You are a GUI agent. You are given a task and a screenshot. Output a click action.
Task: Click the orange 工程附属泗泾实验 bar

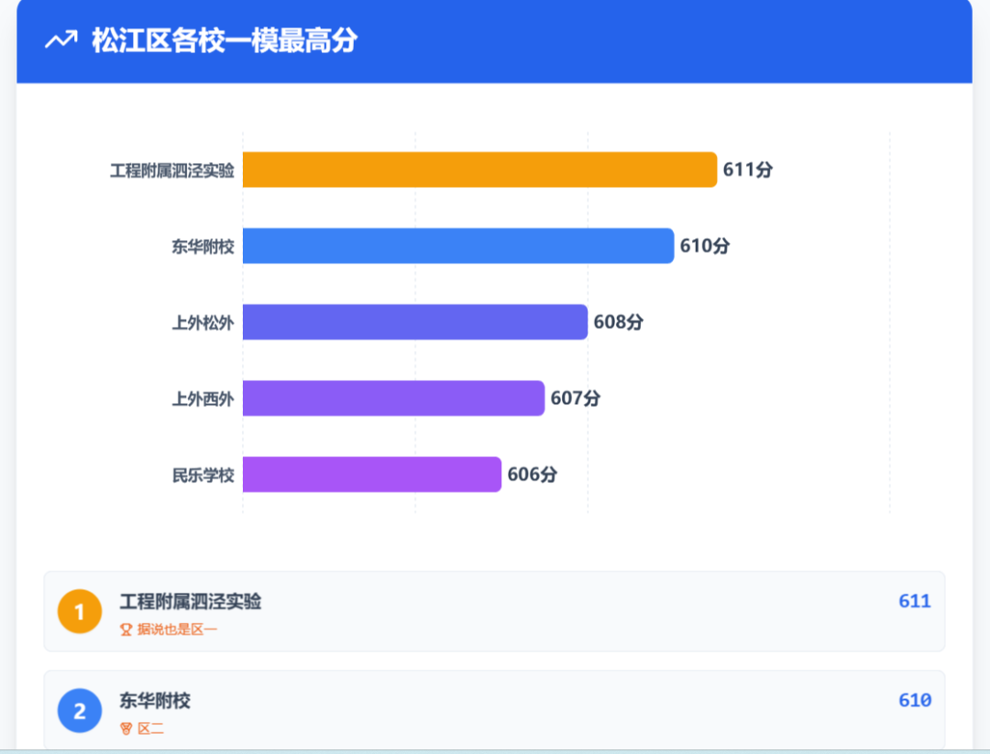click(x=479, y=169)
